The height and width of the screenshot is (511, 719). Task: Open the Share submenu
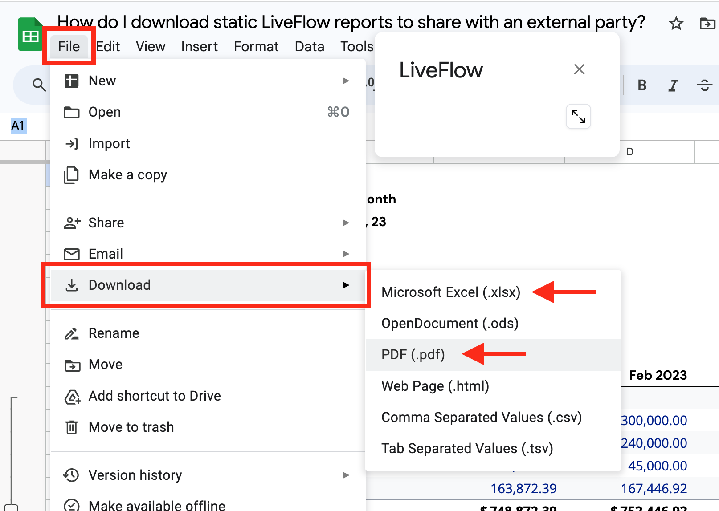tap(208, 223)
